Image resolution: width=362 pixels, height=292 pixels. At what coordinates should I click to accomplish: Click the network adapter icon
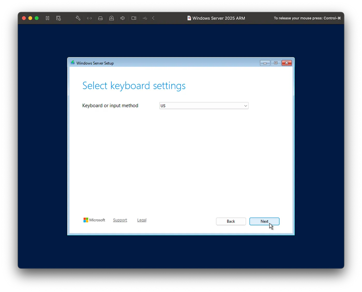coord(89,18)
